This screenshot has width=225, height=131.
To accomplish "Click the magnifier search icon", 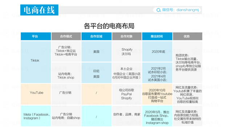I will (x=159, y=10).
